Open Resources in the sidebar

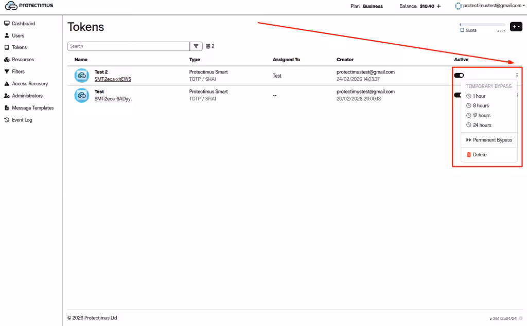(23, 60)
